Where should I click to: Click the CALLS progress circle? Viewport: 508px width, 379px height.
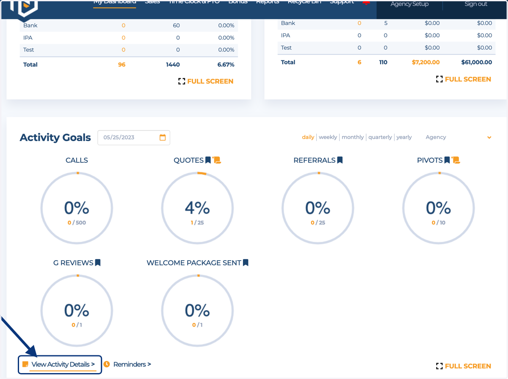tap(77, 208)
